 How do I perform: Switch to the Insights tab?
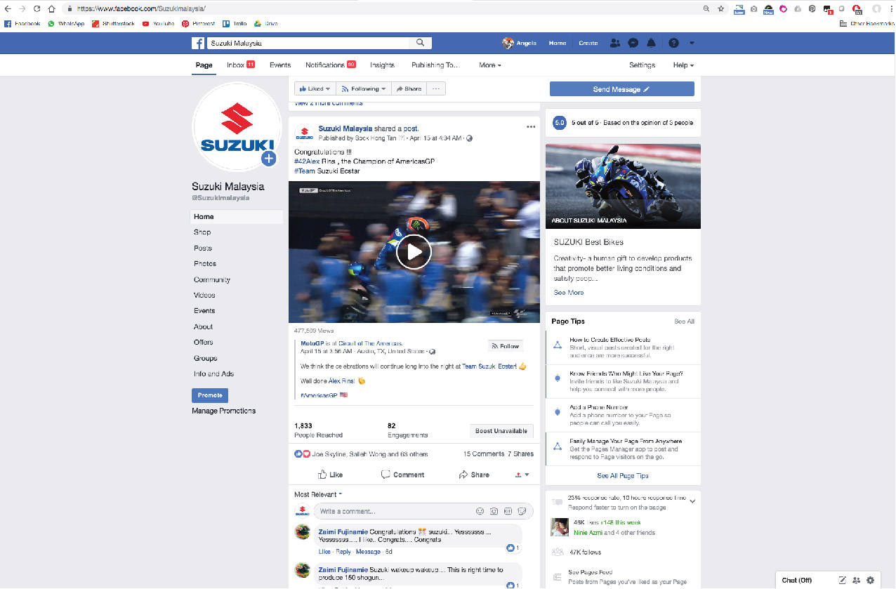click(382, 65)
